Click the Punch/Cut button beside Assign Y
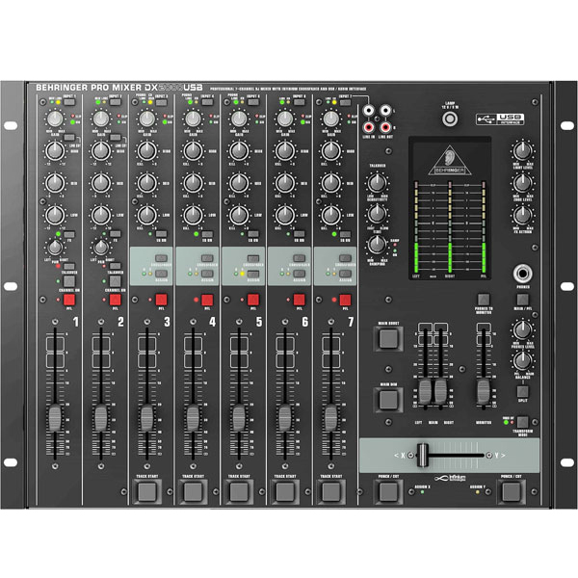Image resolution: width=578 pixels, height=578 pixels. [x=512, y=491]
